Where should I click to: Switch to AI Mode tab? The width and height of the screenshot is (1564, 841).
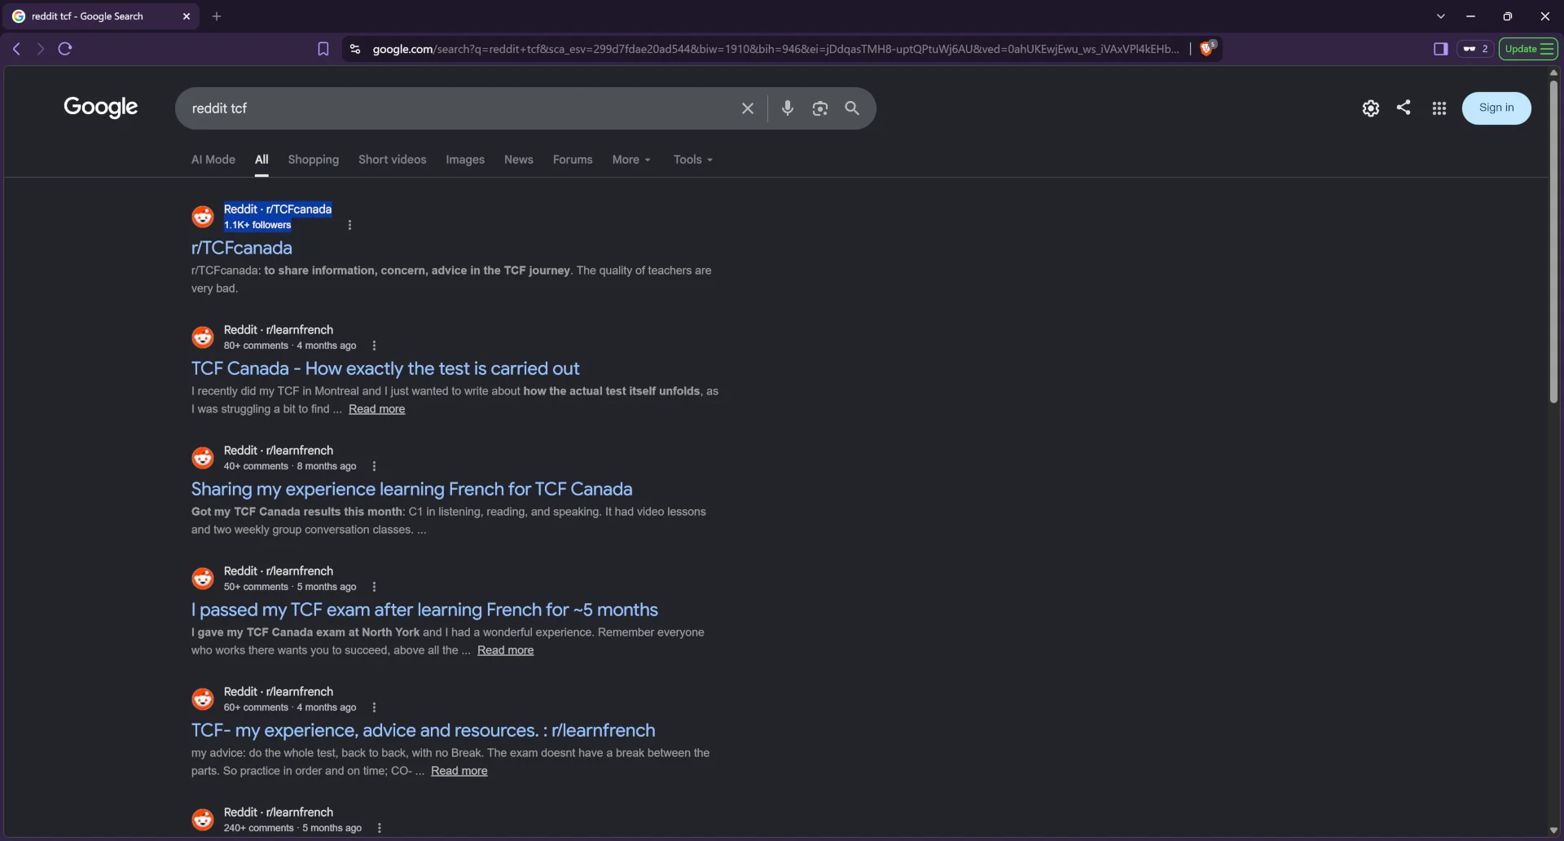(x=213, y=160)
